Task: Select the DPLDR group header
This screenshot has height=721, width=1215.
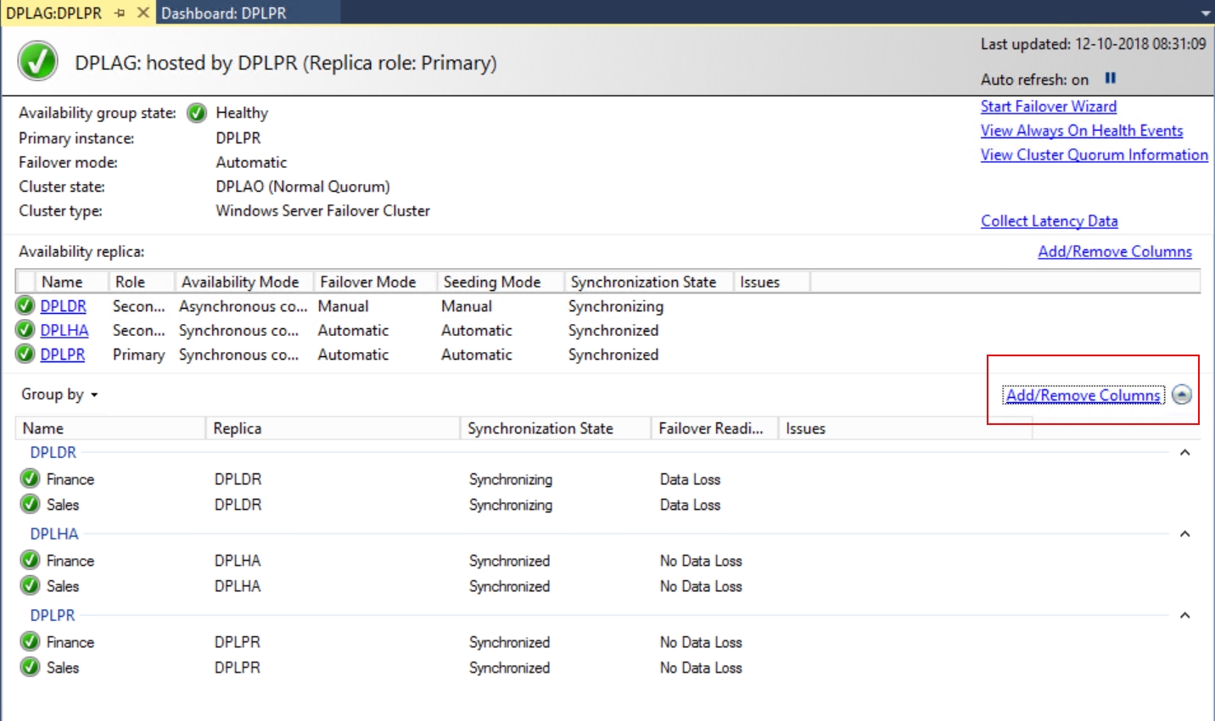Action: point(53,453)
